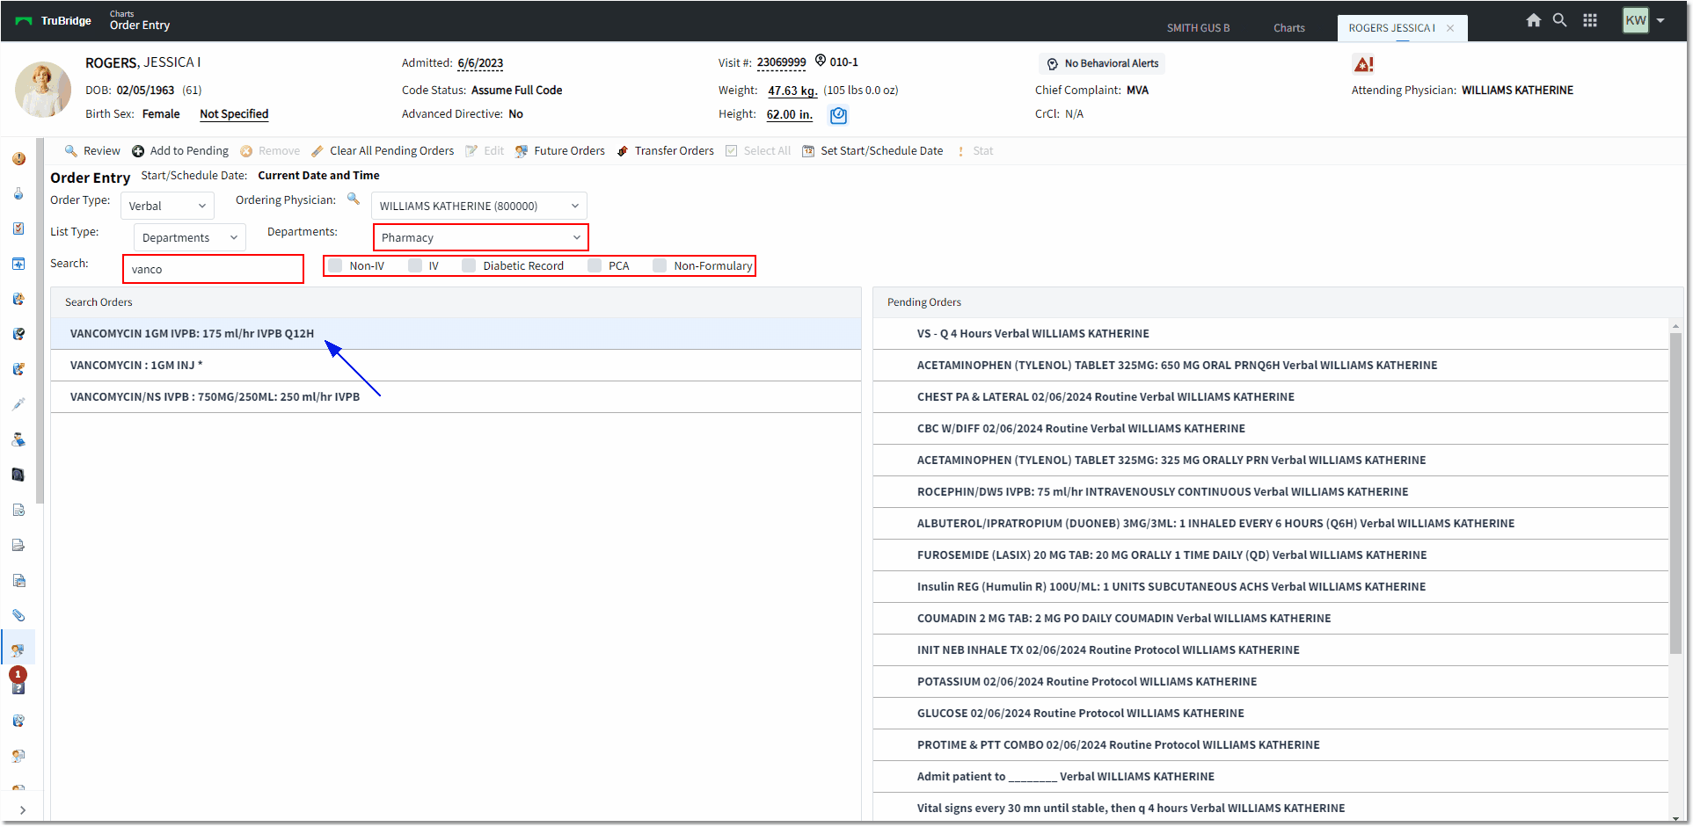Image resolution: width=1693 pixels, height=827 pixels.
Task: Check the Diabetic Record checkbox
Action: pyautogui.click(x=469, y=265)
